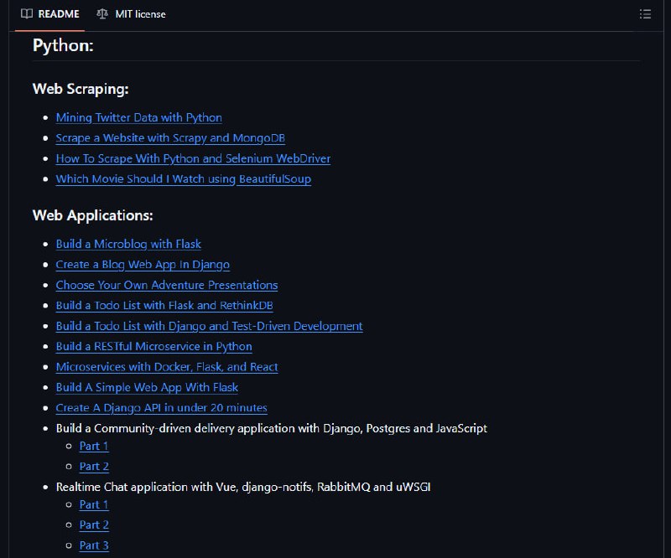Open the README outline list icon

tap(645, 14)
